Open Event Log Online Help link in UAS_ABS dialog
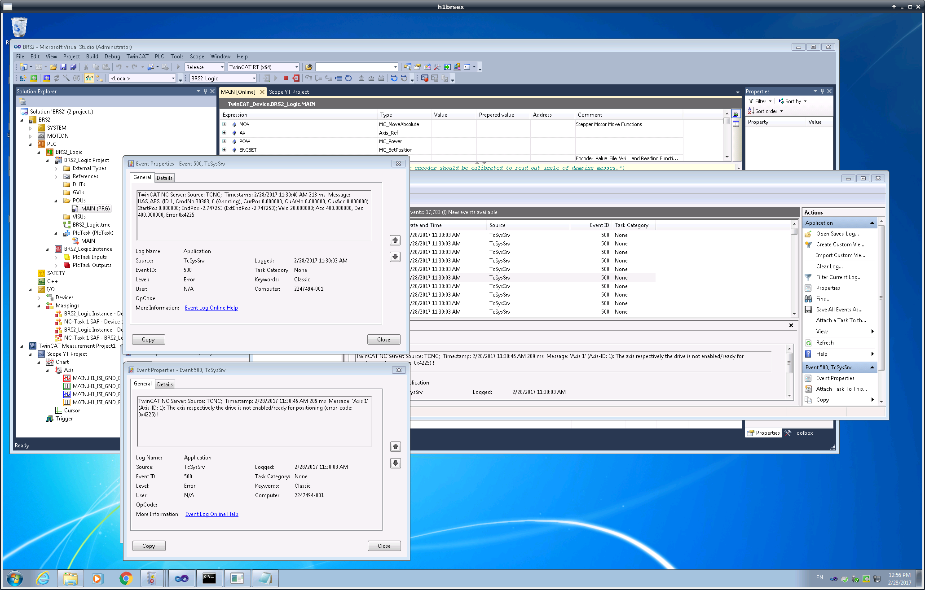The width and height of the screenshot is (925, 590). tap(211, 308)
